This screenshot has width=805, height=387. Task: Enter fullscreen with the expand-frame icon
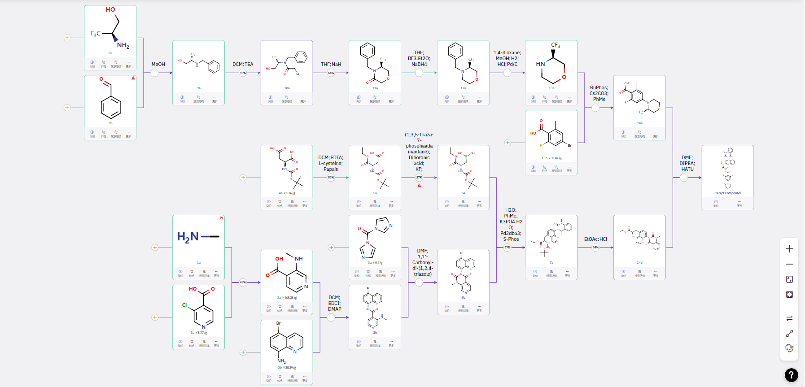click(x=789, y=295)
